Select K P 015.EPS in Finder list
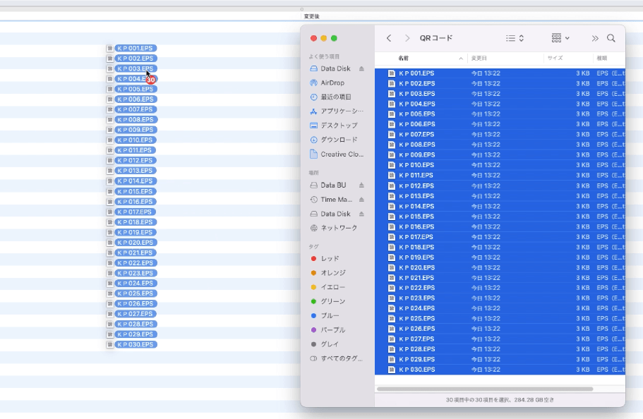Image resolution: width=643 pixels, height=419 pixels. 416,217
